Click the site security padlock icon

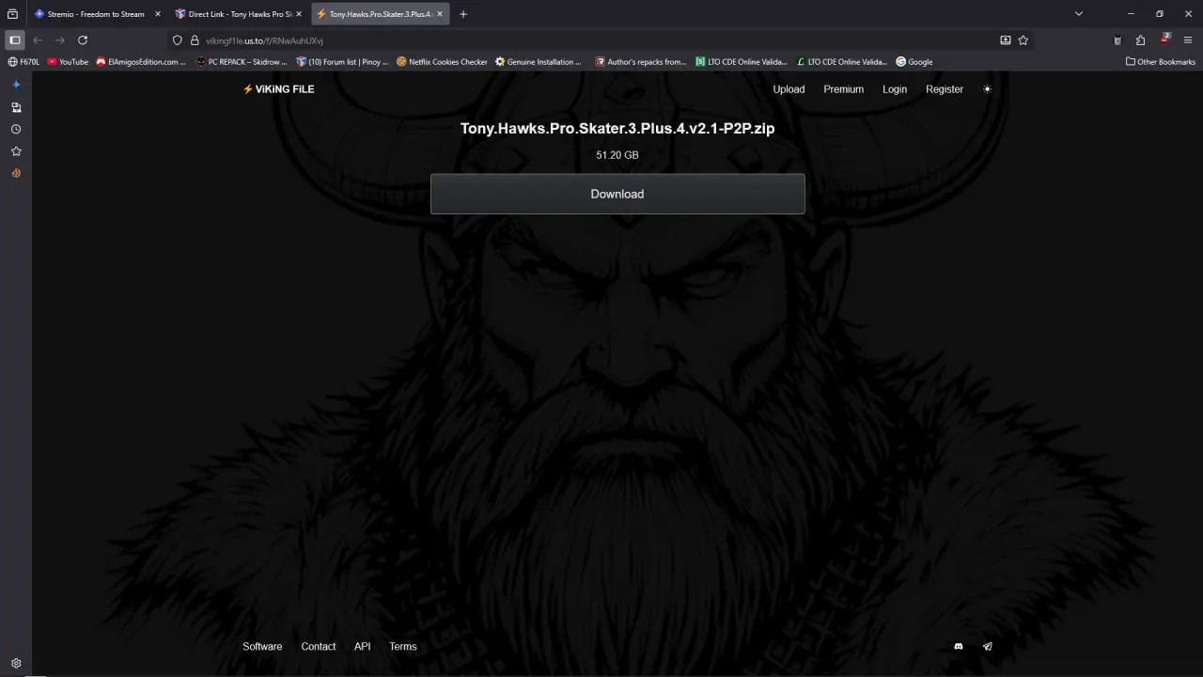tap(195, 40)
